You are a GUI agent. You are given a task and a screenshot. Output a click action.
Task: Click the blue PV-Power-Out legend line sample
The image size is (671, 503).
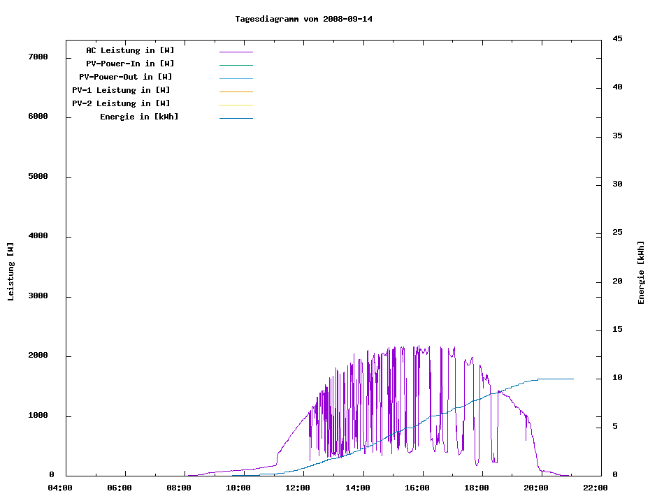236,78
